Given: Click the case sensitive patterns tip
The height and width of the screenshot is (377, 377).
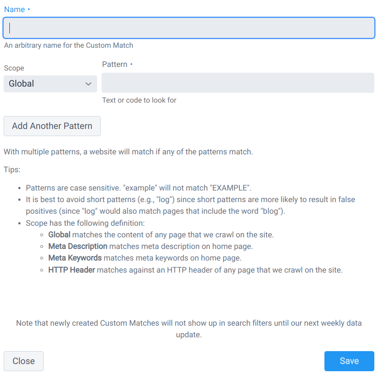Looking at the screenshot, I should tap(139, 188).
